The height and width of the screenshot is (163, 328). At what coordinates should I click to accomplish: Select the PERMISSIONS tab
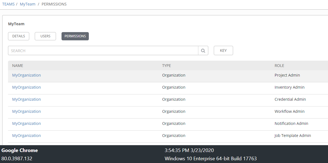coord(75,36)
